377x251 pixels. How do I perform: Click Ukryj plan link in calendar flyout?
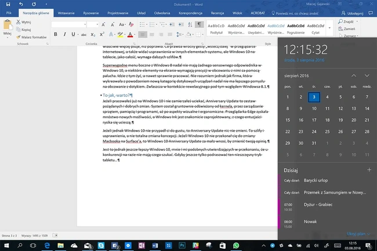tap(358, 234)
